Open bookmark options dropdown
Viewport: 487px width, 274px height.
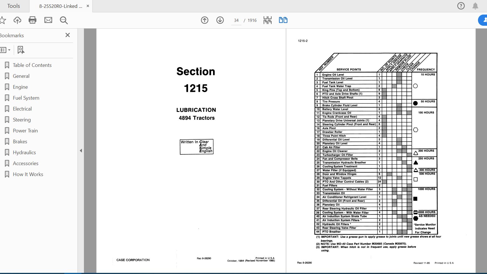[x=6, y=50]
